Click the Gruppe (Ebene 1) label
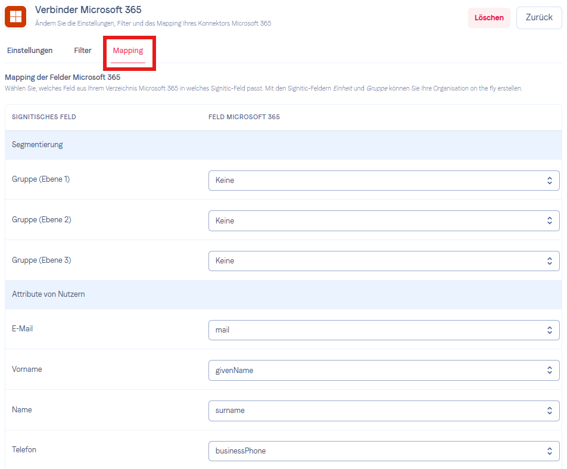This screenshot has height=469, width=567. coord(41,179)
